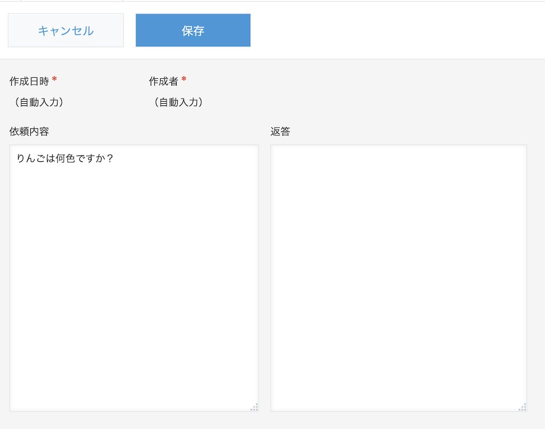The height and width of the screenshot is (429, 545).
Task: Click the 返答 textarea resize handle
Action: point(523,408)
